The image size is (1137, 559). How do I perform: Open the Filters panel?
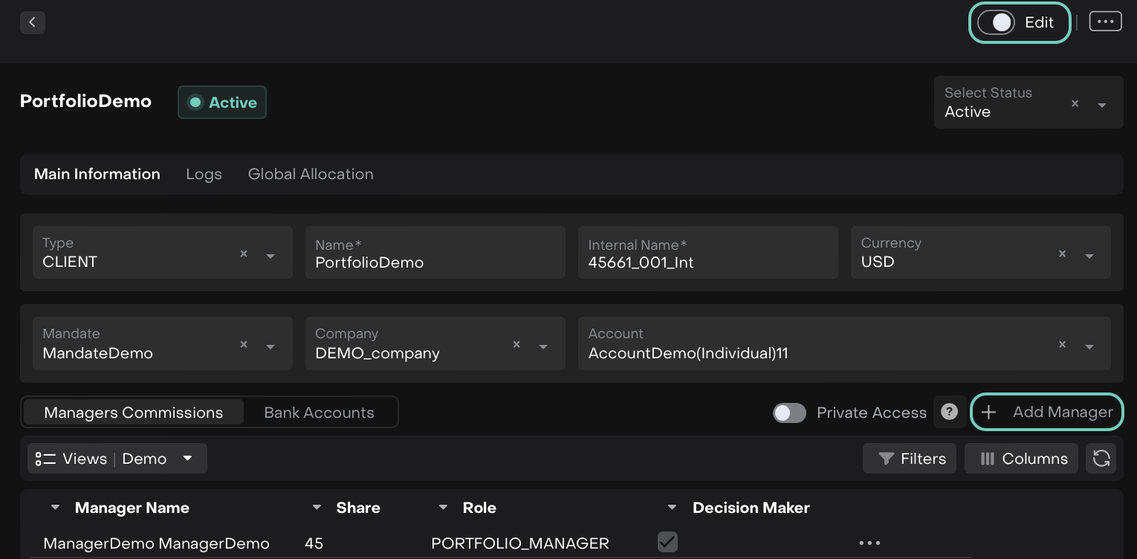[x=910, y=459]
